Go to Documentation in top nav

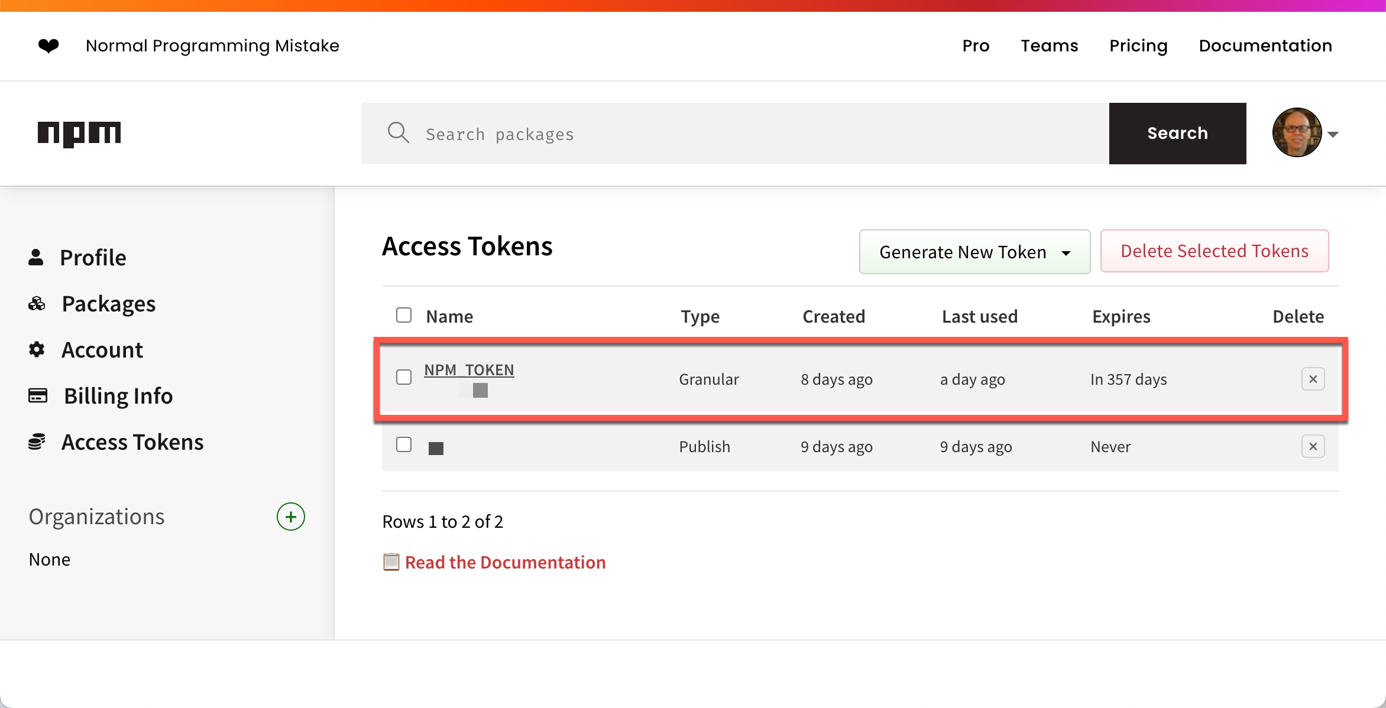click(x=1265, y=46)
